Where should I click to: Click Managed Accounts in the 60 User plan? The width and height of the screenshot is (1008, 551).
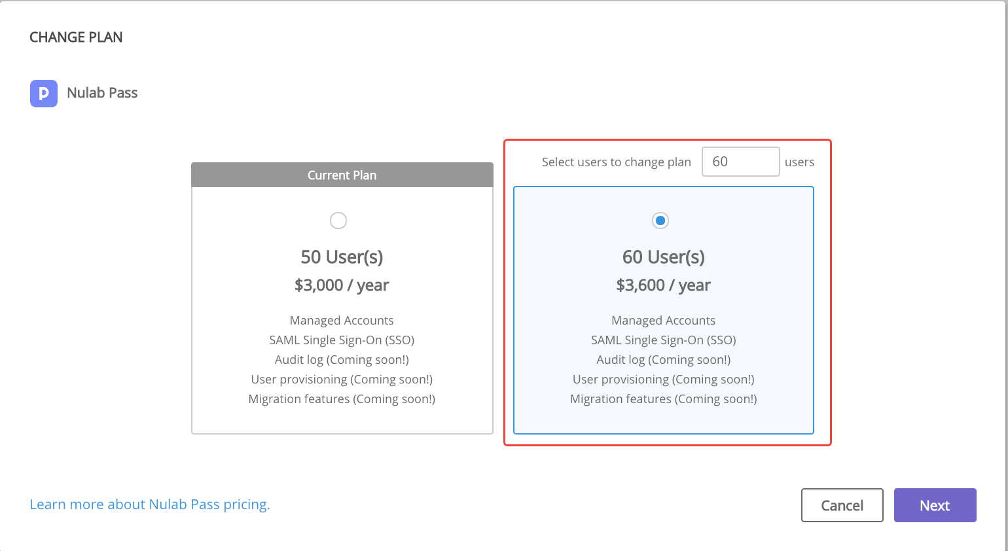(x=663, y=321)
